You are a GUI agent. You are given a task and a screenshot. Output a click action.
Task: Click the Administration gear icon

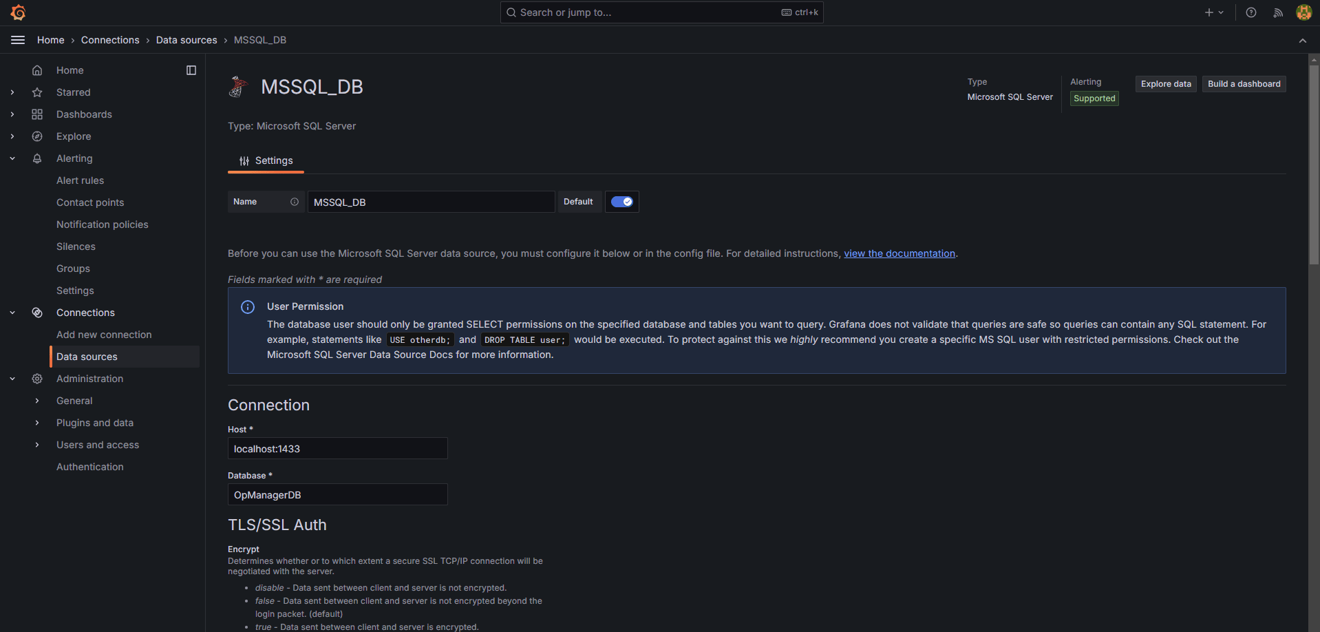(x=37, y=379)
